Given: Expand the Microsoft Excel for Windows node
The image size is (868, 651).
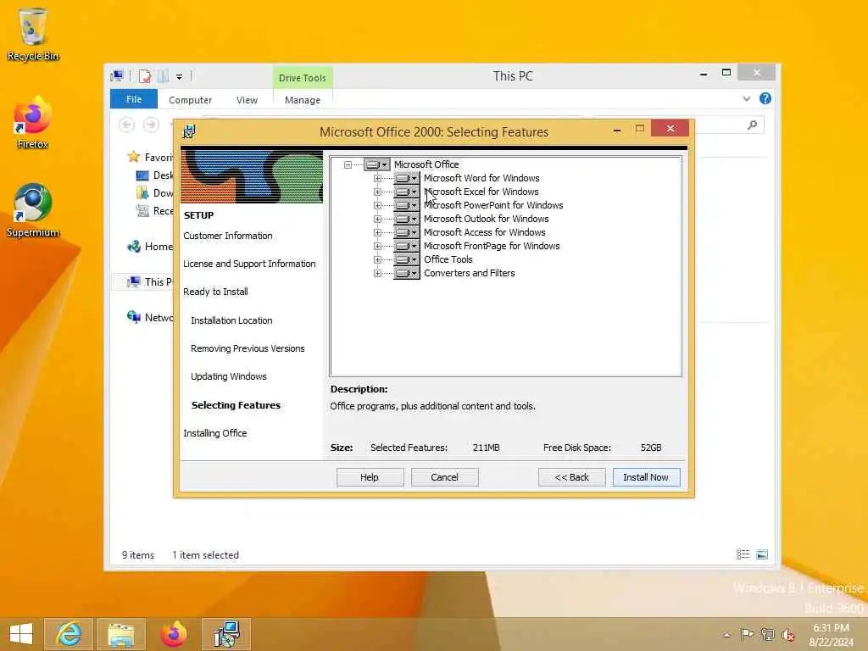Looking at the screenshot, I should pyautogui.click(x=377, y=192).
